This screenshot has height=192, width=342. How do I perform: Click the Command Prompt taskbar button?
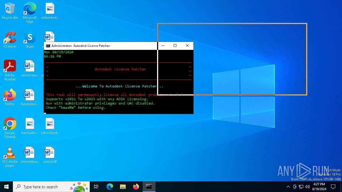tap(149, 187)
